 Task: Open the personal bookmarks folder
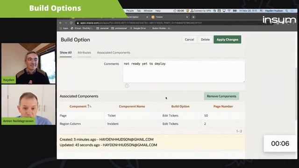(x=102, y=28)
